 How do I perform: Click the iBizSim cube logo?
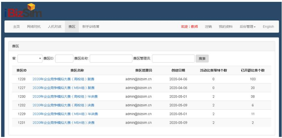point(23,10)
